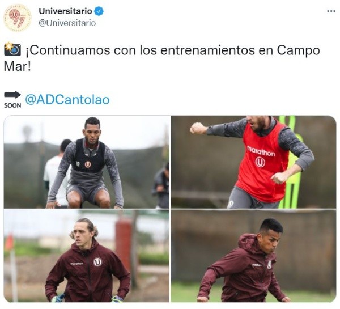Click the U crest on goalkeeper's jacket
This screenshot has height=309, width=340.
tap(97, 262)
